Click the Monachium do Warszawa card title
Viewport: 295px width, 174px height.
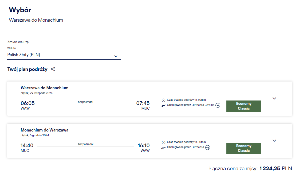45,130
